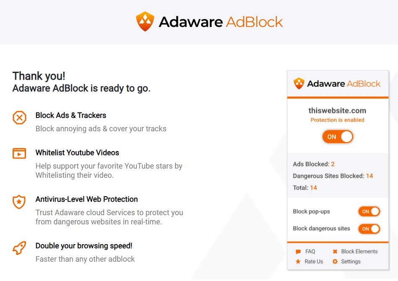Click the Rate Us link text

(314, 261)
